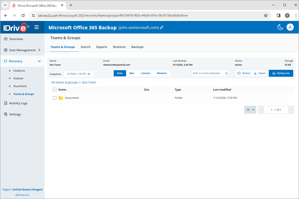Click the Settings gear icon in sidebar
Viewport: 299px width, 199px height.
click(5, 114)
